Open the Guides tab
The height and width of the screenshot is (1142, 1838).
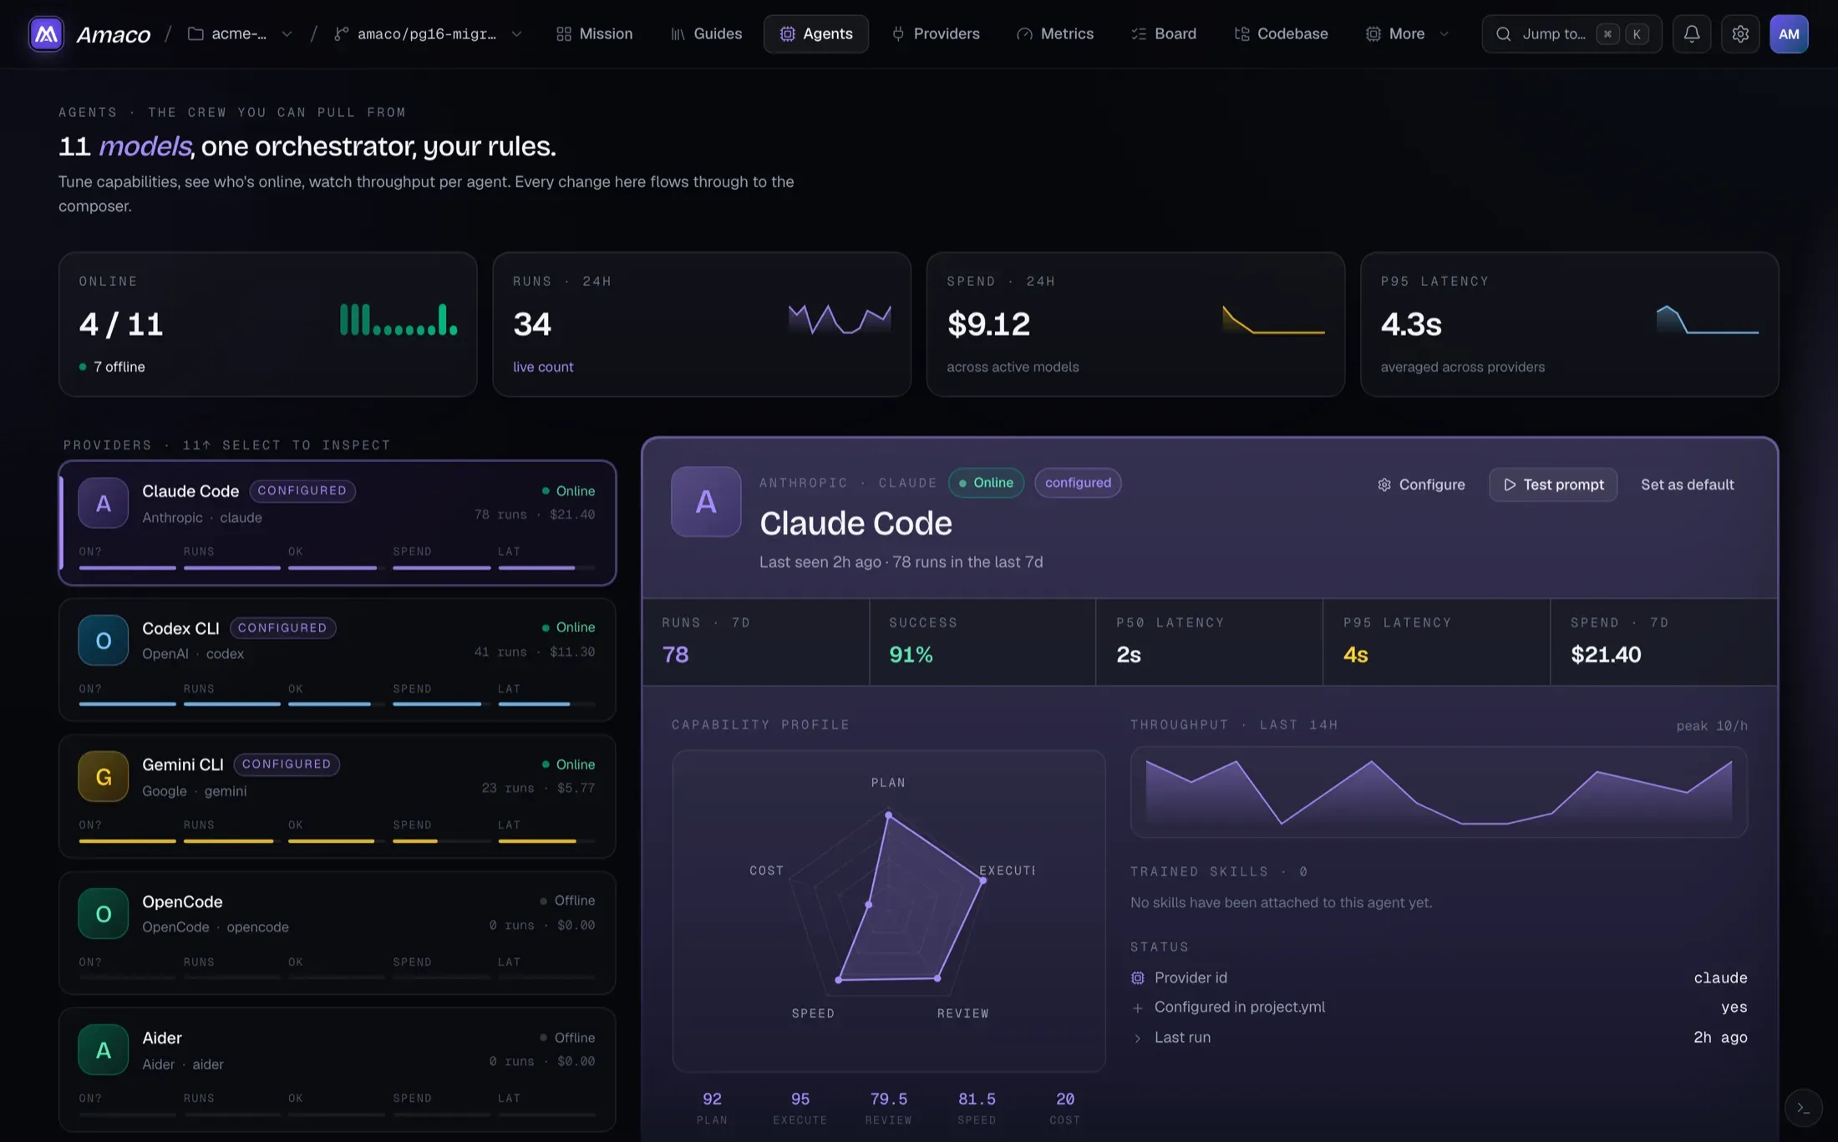[707, 34]
